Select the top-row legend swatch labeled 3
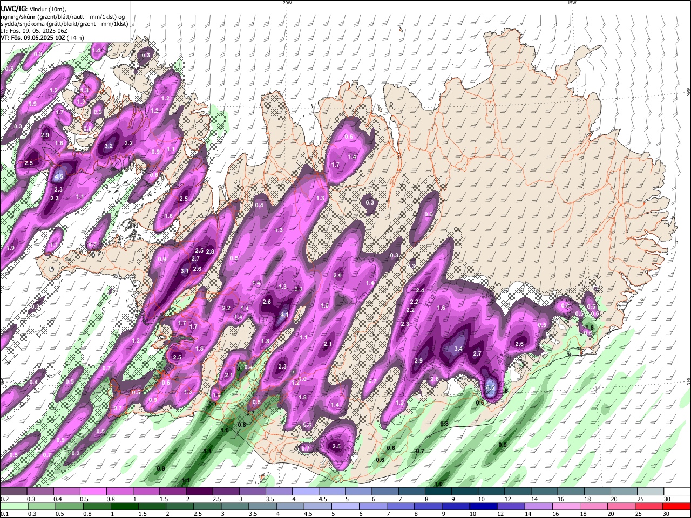Image resolution: width=691 pixels, height=518 pixels. [252, 492]
